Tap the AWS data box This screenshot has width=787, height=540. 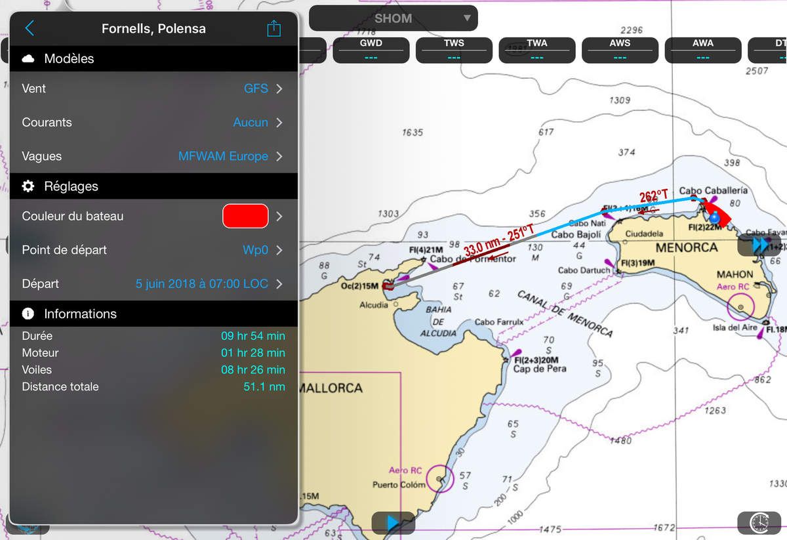point(620,50)
